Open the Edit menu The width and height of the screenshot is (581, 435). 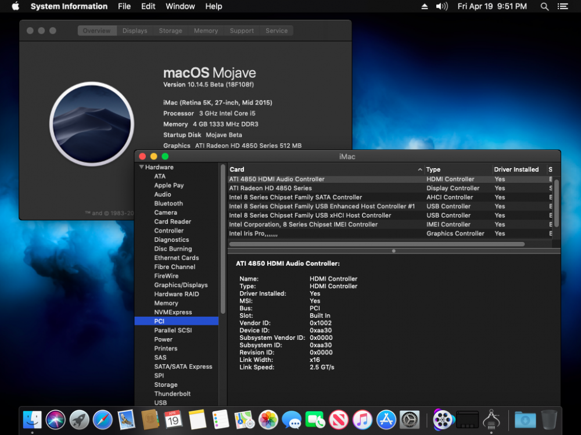pos(148,6)
